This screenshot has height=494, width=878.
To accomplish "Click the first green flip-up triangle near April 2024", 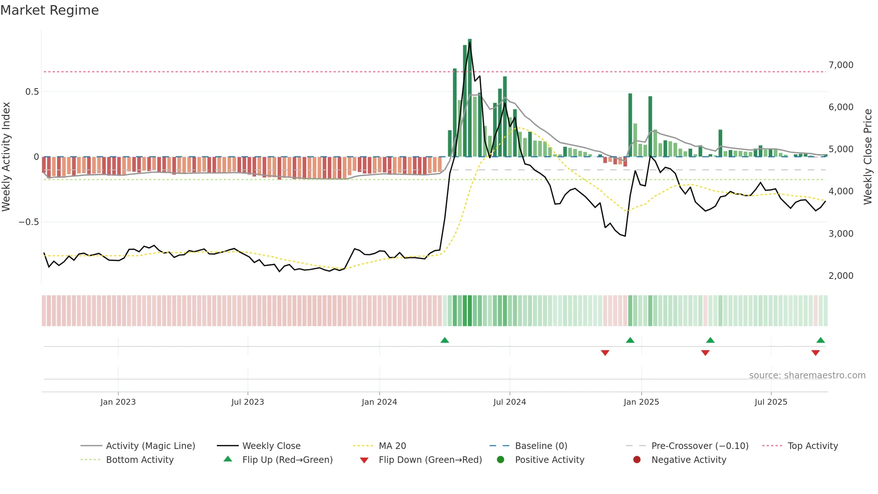I will tap(445, 340).
